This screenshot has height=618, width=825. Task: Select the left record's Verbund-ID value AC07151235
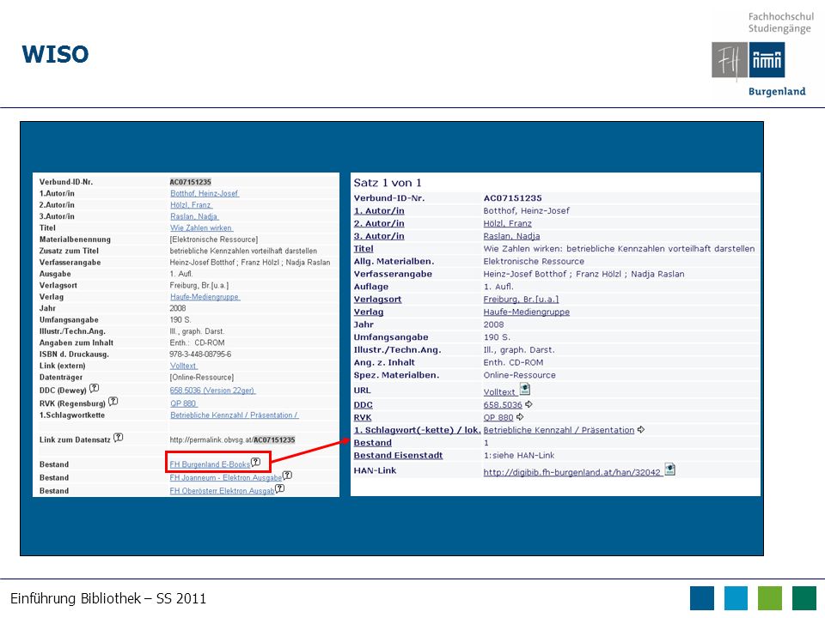pyautogui.click(x=191, y=182)
